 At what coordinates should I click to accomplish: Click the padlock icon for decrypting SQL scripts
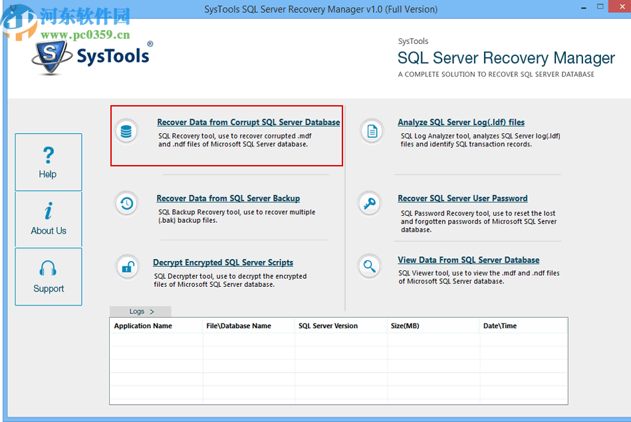(126, 267)
